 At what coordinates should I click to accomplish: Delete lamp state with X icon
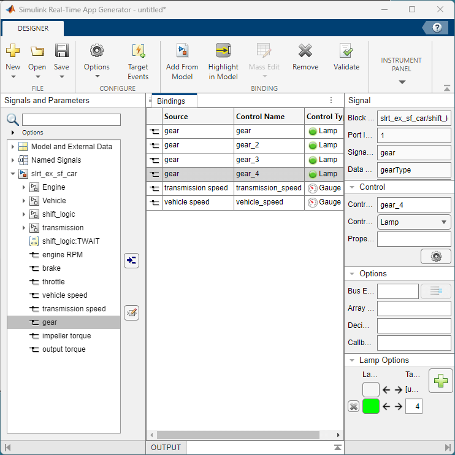[353, 406]
